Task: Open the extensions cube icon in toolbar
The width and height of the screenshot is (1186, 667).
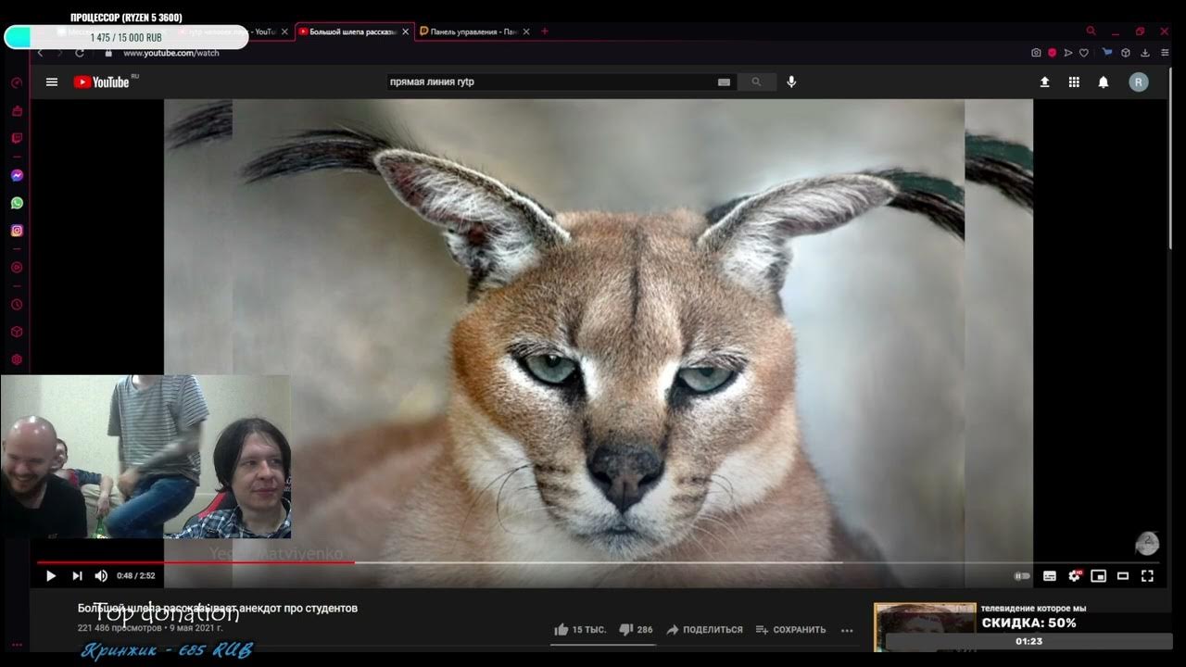Action: click(x=1126, y=53)
